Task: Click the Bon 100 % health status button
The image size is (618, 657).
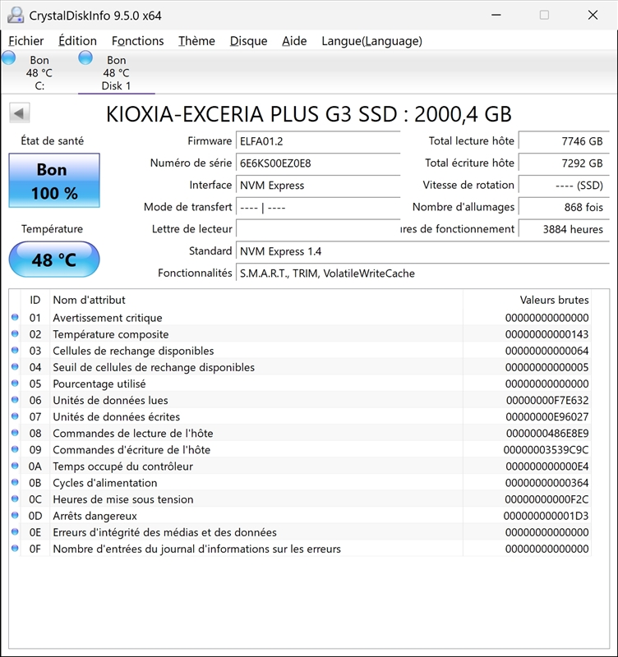Action: (54, 181)
